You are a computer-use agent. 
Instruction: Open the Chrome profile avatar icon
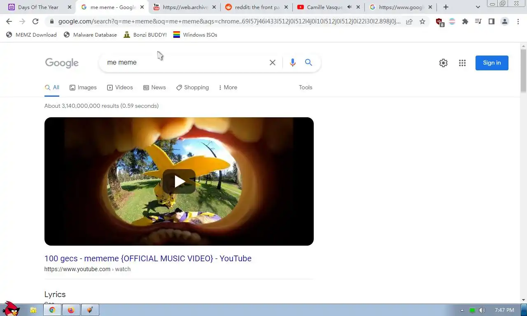(x=505, y=21)
